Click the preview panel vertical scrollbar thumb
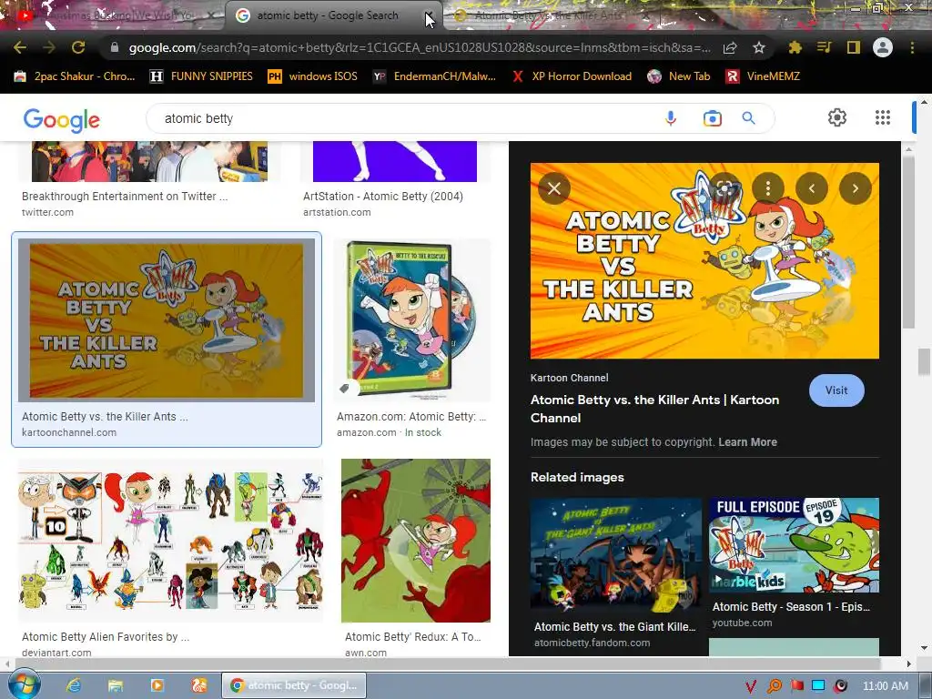This screenshot has height=699, width=932. pos(908,241)
